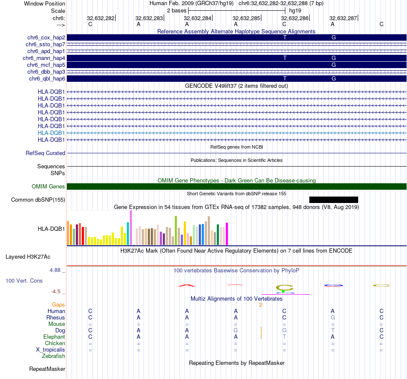Click the magenta last bar in GTEx chart
This screenshot has height=379, width=407.
[227, 234]
